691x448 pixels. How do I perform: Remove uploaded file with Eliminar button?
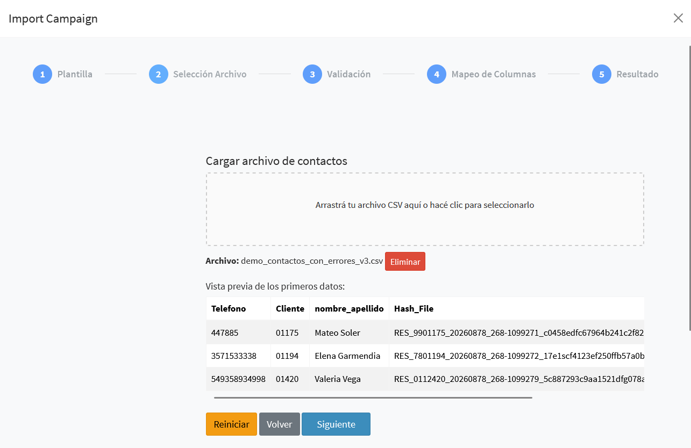(405, 262)
